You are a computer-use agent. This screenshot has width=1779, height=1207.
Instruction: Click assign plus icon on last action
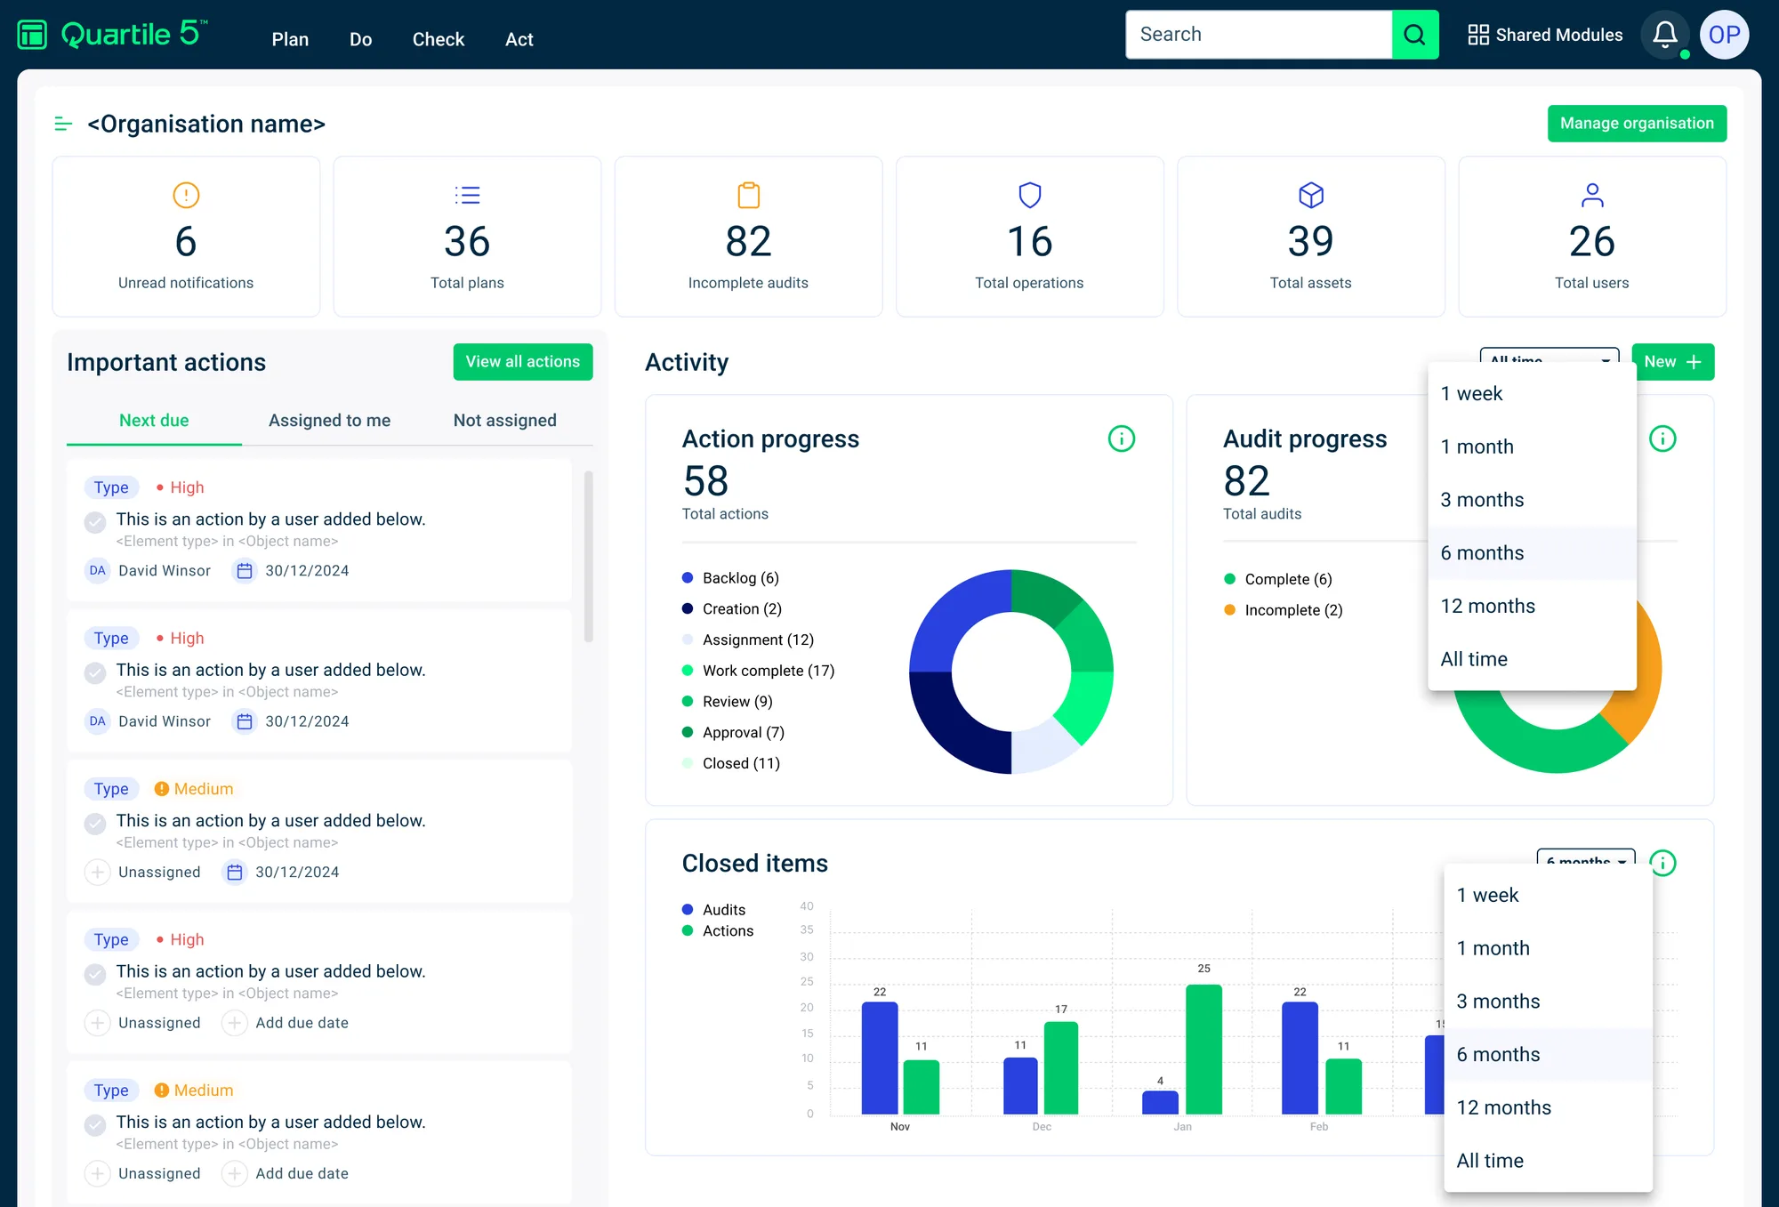point(97,1174)
